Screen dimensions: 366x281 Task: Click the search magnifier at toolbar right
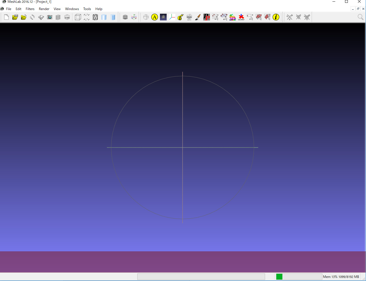pyautogui.click(x=360, y=17)
